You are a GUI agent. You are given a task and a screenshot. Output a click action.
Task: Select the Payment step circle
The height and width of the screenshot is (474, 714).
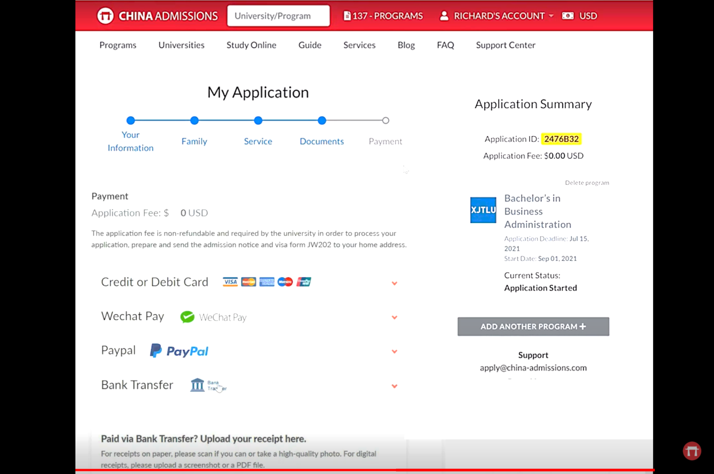click(386, 120)
